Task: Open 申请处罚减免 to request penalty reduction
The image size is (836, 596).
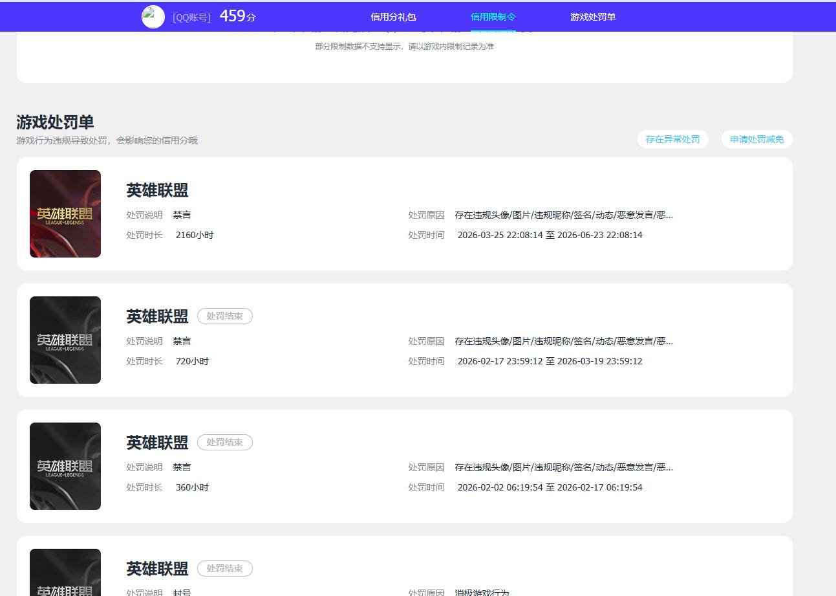Action: (756, 139)
